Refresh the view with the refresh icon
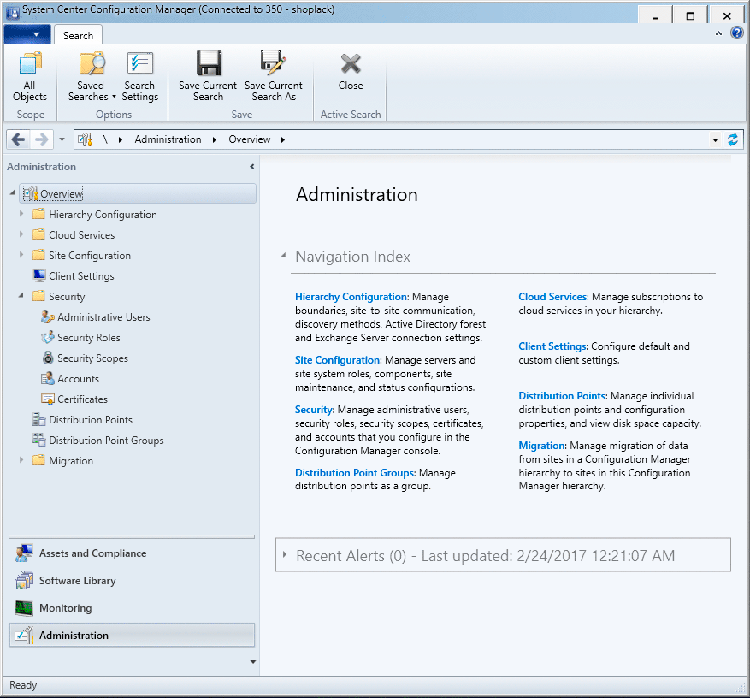 732,139
